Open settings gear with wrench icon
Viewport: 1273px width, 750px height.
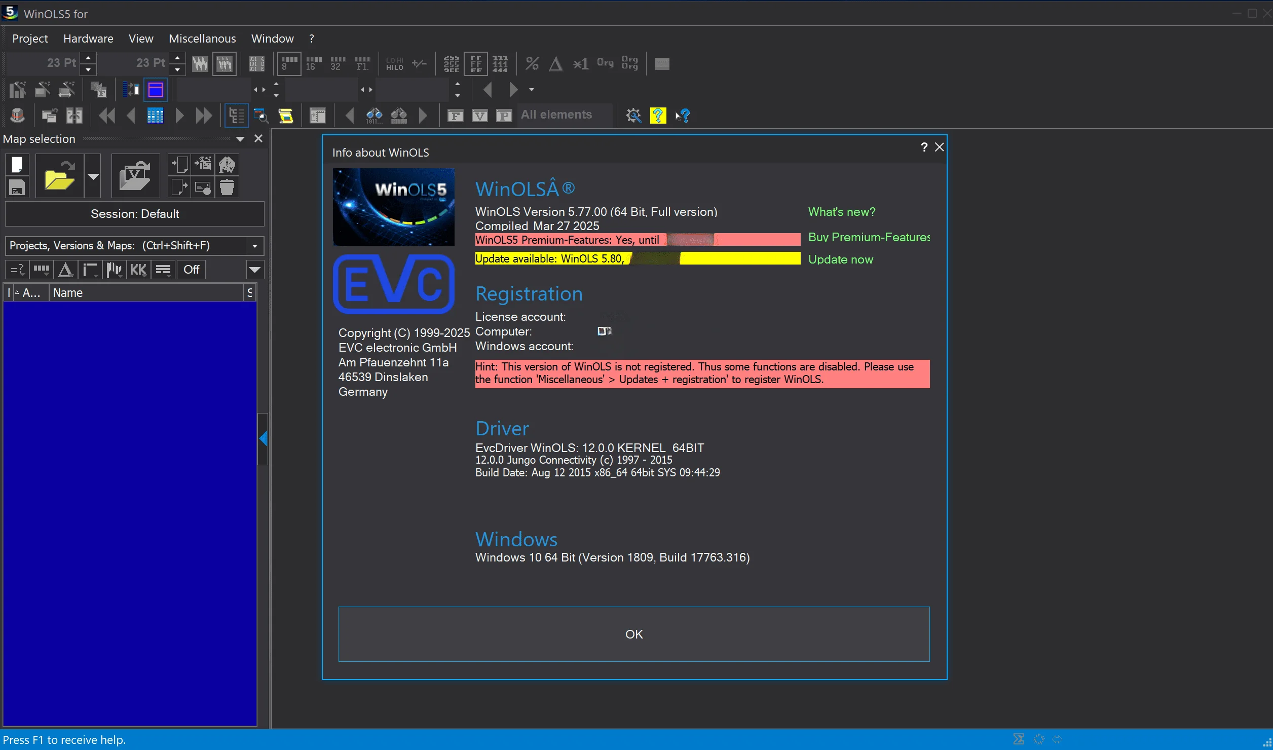(633, 116)
